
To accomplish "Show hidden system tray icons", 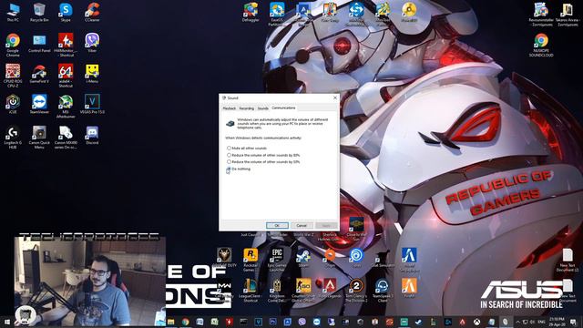I will coord(517,322).
